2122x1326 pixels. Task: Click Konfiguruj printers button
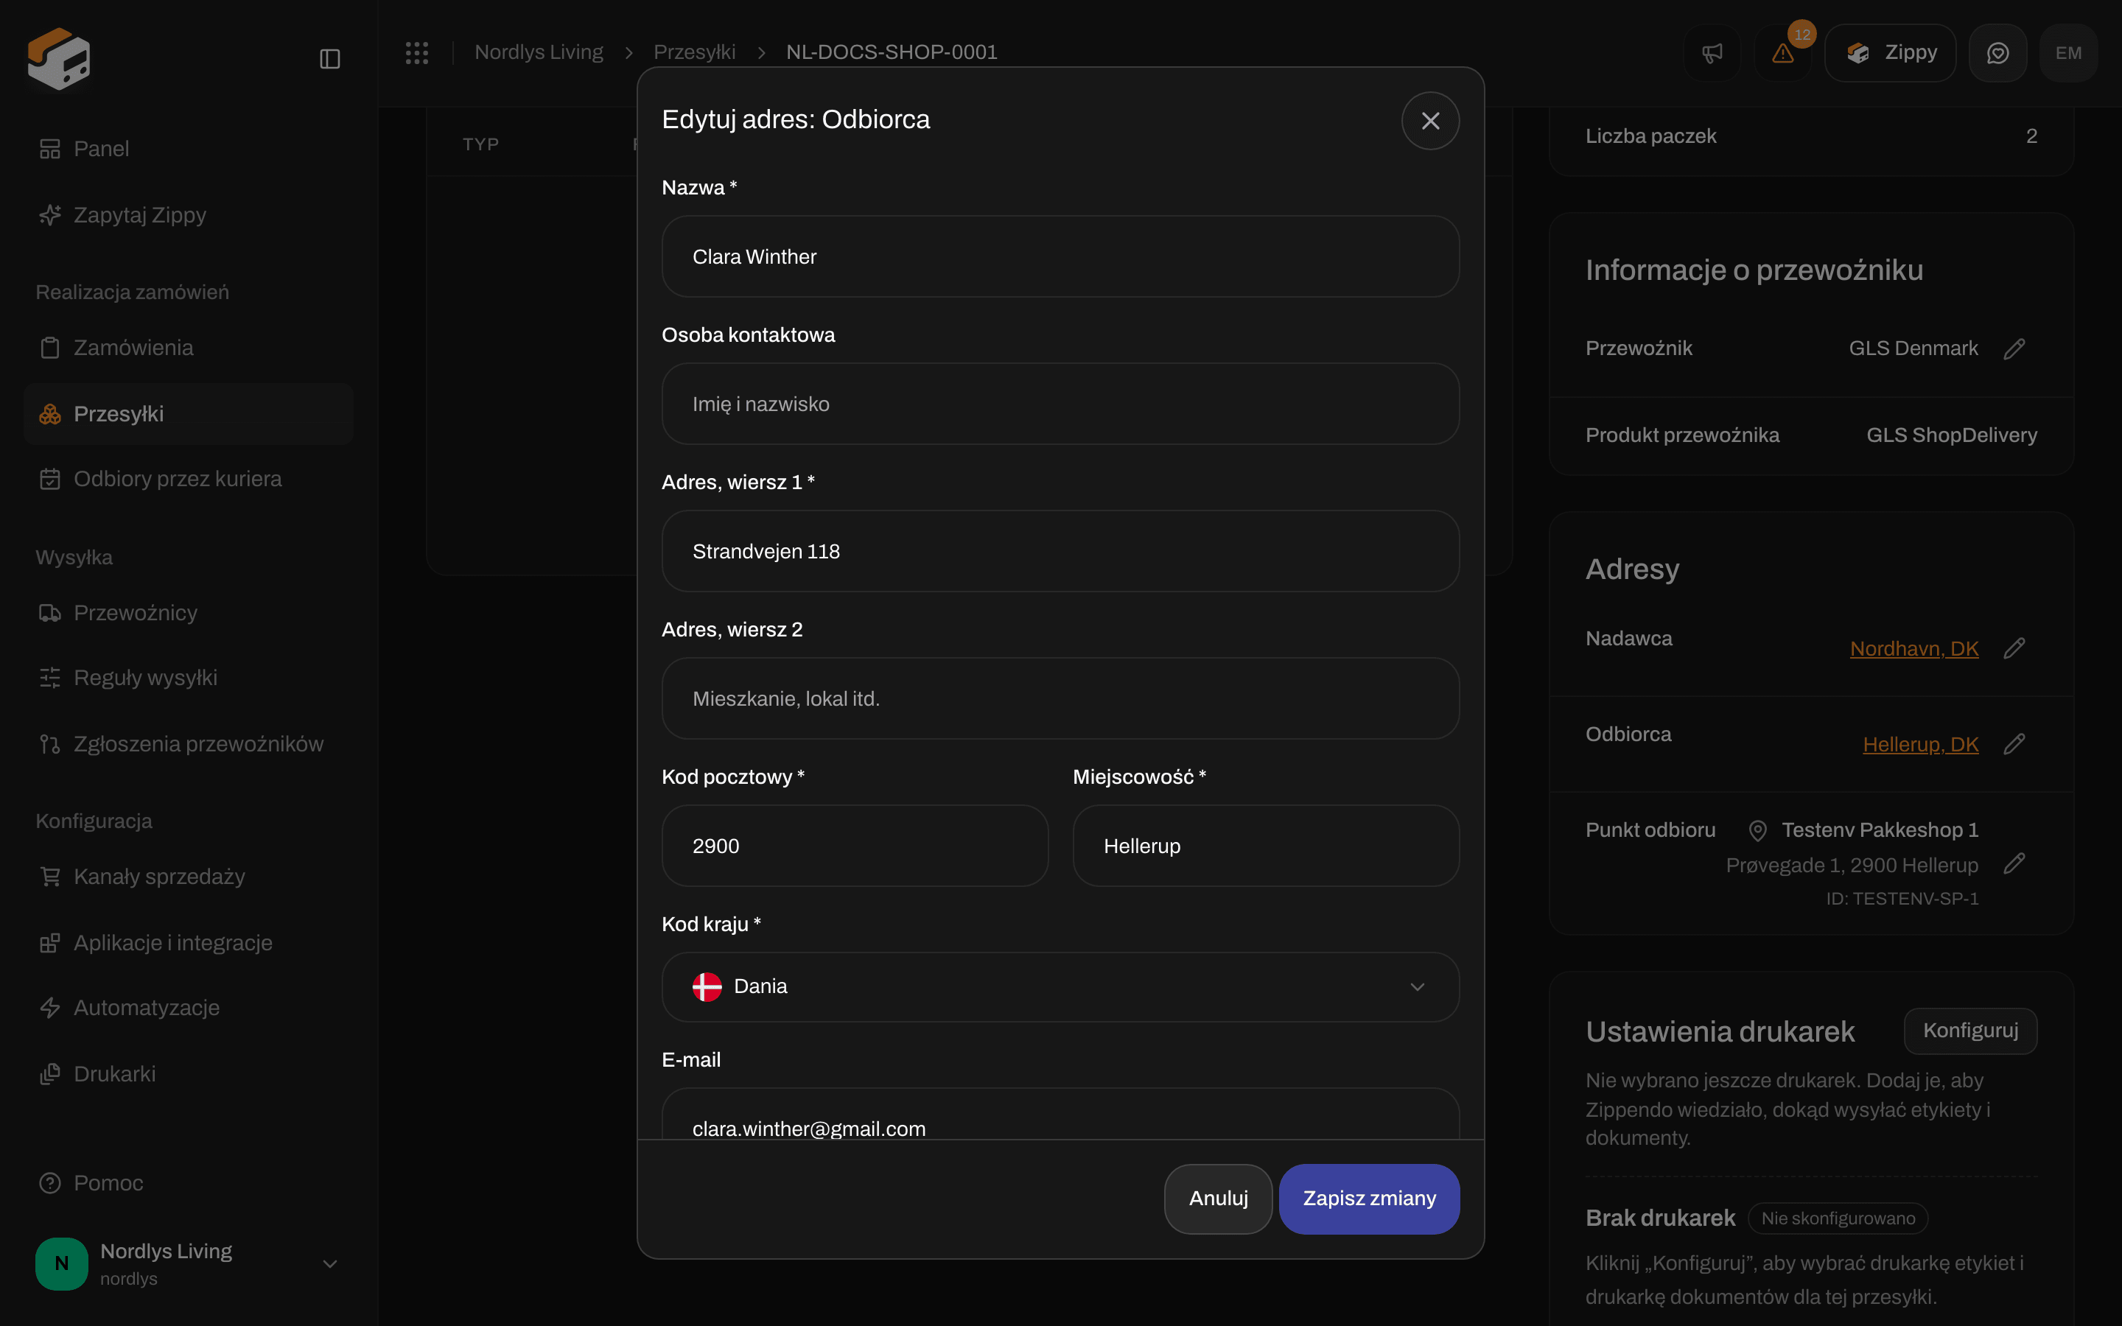1970,1031
